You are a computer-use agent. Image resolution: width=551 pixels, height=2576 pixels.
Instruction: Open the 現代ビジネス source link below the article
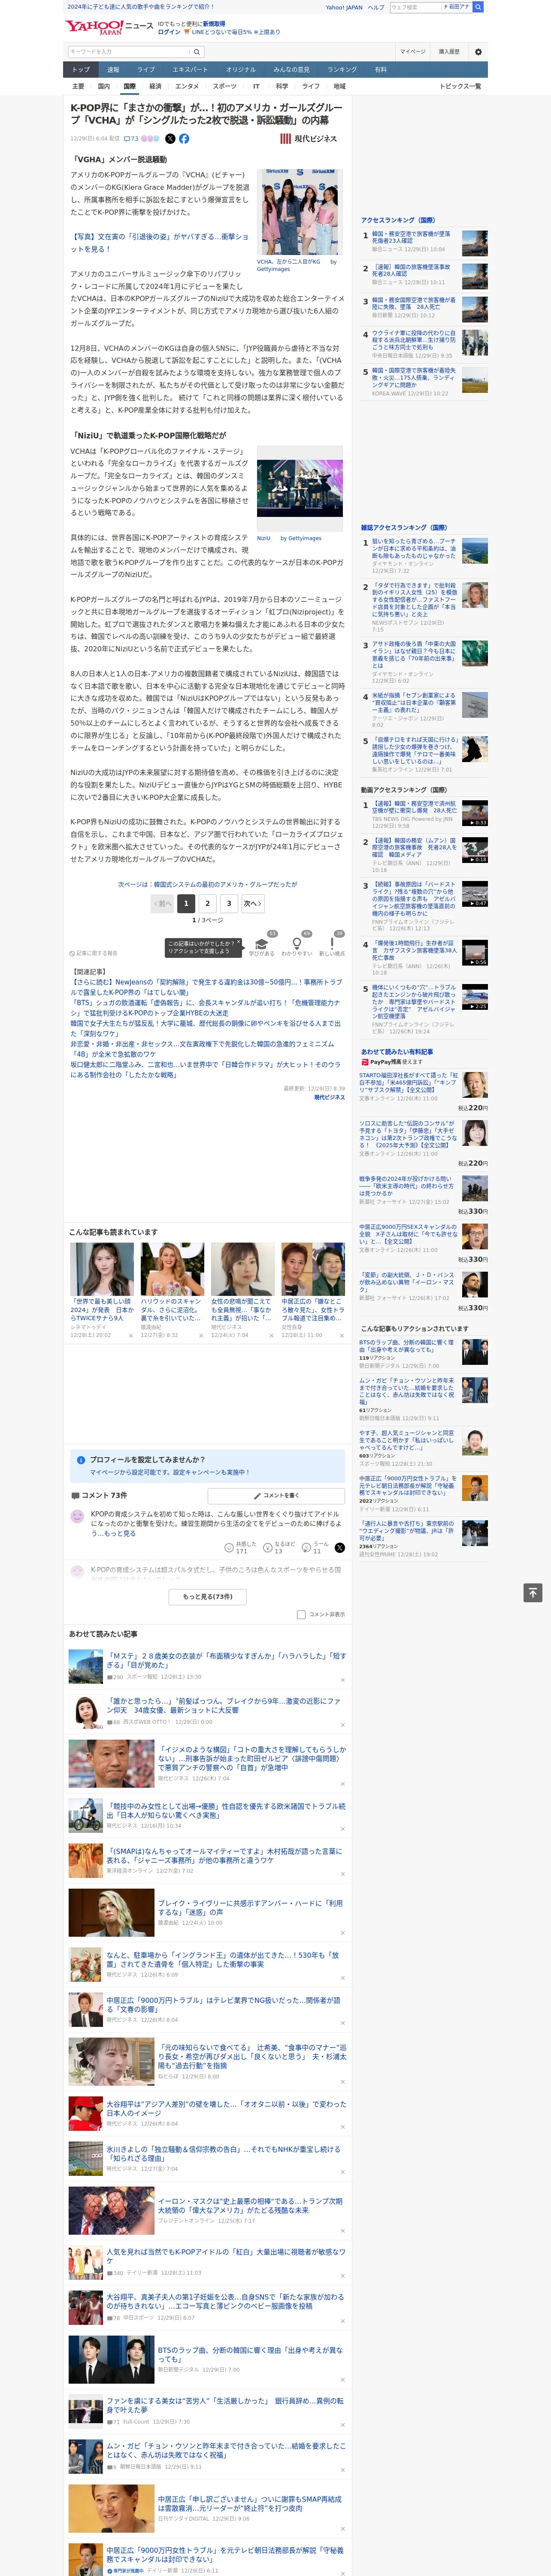(329, 1097)
